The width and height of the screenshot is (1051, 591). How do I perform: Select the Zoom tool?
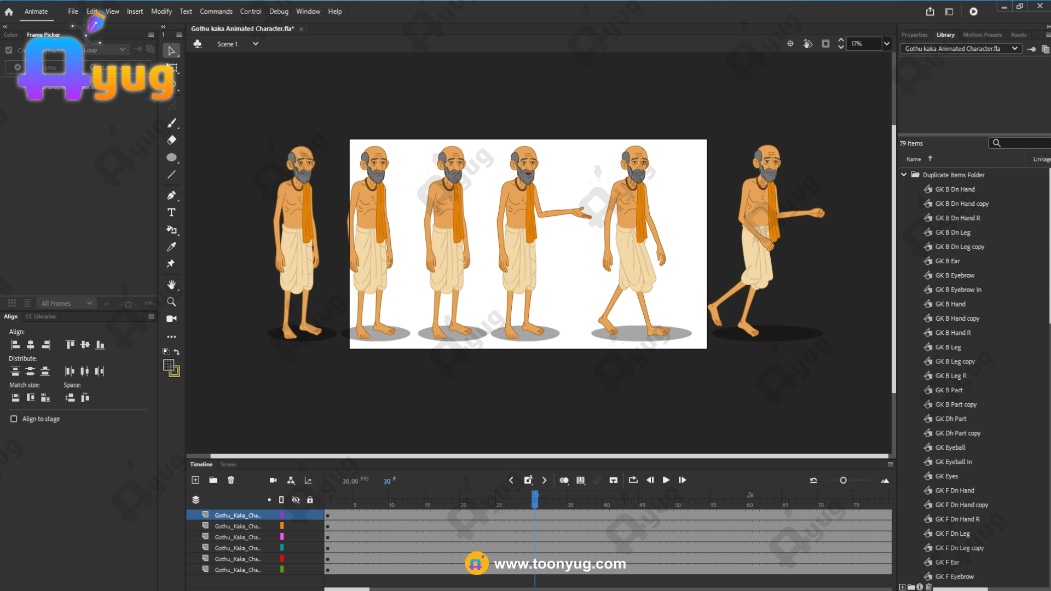click(x=171, y=302)
